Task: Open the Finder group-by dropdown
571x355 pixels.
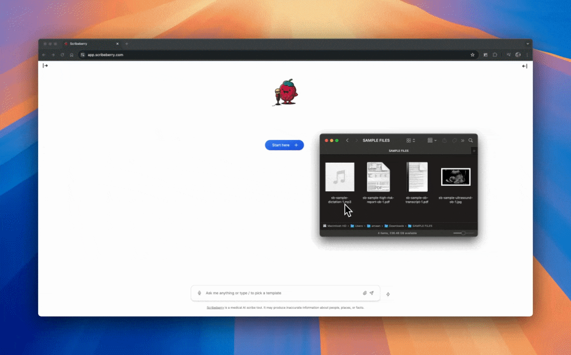Action: point(432,140)
